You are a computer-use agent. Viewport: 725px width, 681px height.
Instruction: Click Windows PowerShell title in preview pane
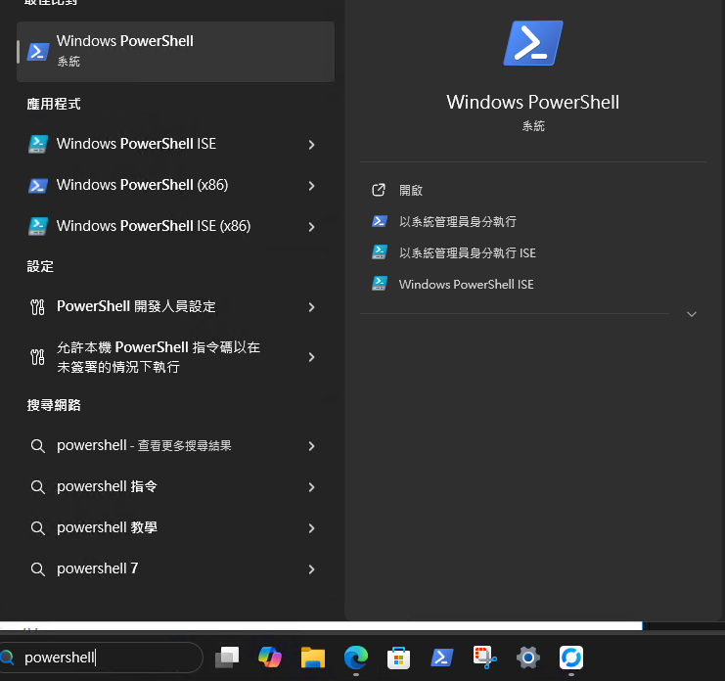[532, 102]
